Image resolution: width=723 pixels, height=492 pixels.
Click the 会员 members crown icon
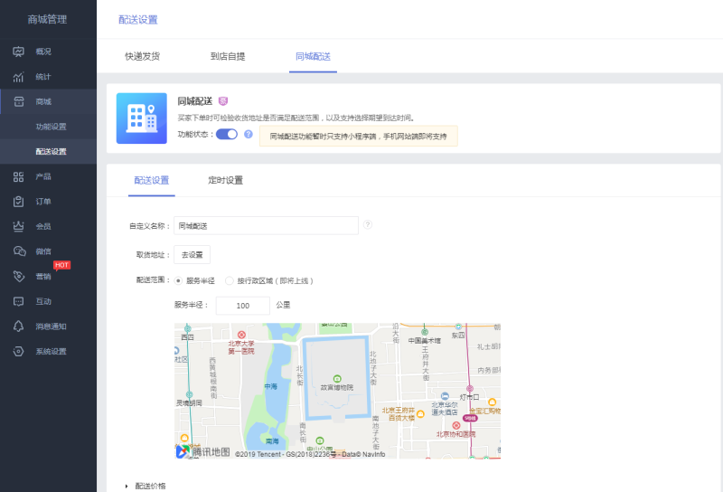18,226
